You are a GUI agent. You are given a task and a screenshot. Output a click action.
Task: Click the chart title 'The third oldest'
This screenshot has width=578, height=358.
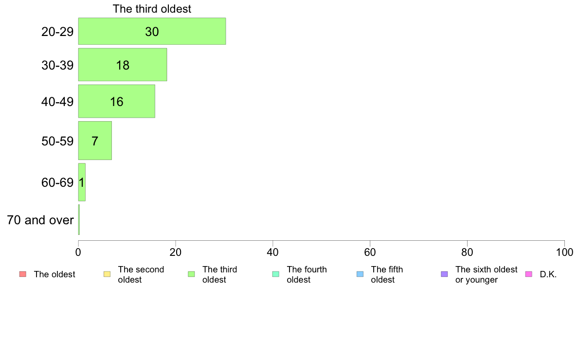(152, 9)
